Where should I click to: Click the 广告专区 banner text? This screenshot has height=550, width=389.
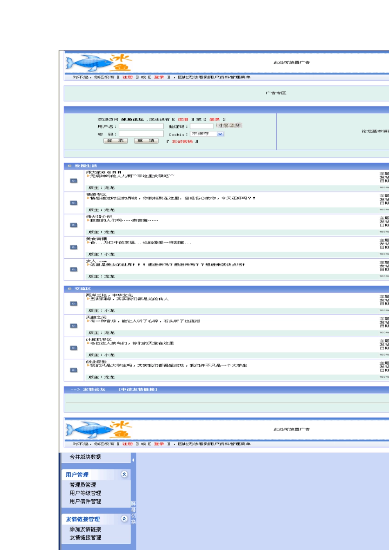point(276,93)
